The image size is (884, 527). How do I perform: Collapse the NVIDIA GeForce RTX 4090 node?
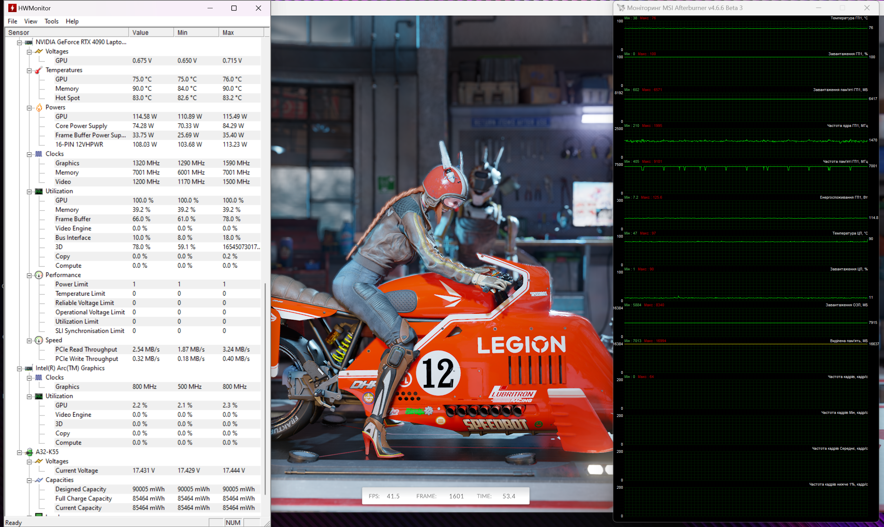[x=20, y=43]
